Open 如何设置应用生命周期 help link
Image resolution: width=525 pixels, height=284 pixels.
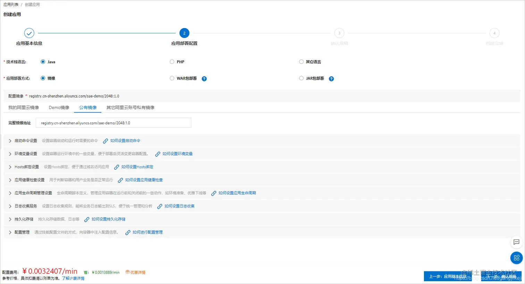click(237, 193)
